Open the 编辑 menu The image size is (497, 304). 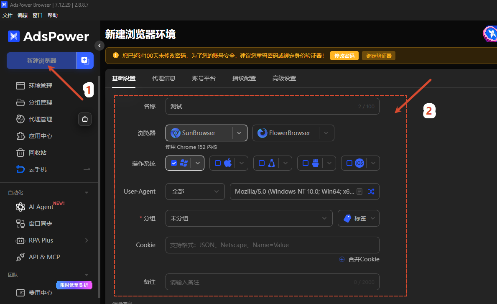[23, 15]
